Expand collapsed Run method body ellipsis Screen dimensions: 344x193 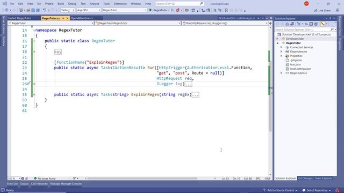(x=188, y=84)
